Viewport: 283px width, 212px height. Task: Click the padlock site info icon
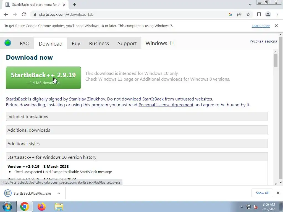tap(35, 14)
